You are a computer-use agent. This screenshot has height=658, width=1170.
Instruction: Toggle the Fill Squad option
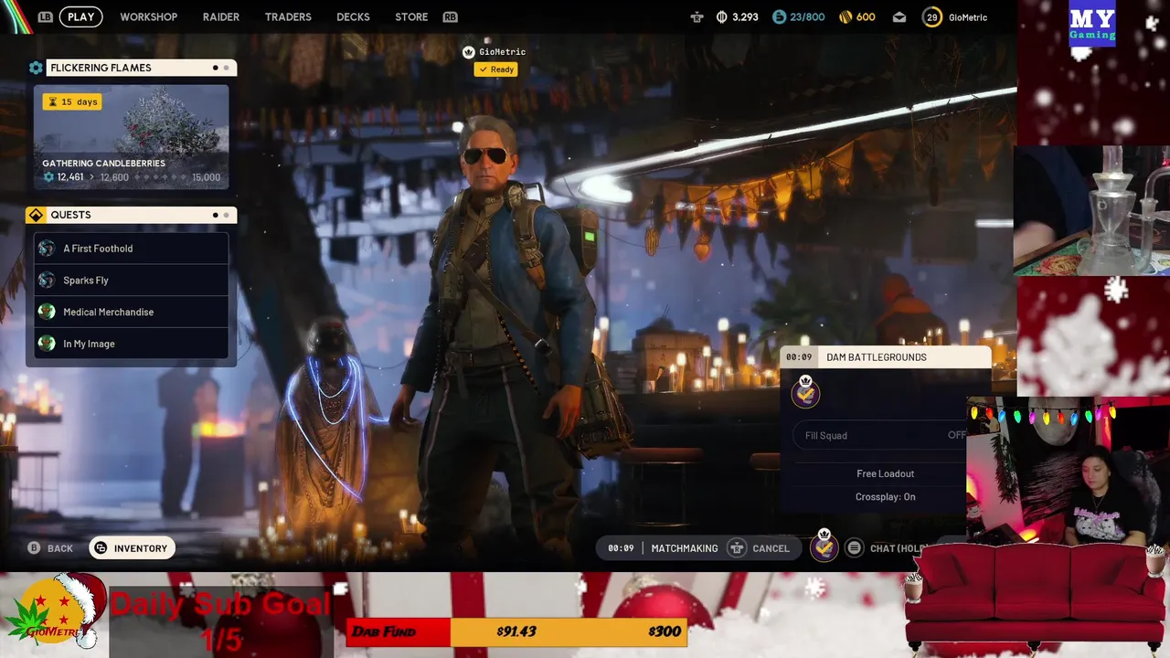[881, 436]
